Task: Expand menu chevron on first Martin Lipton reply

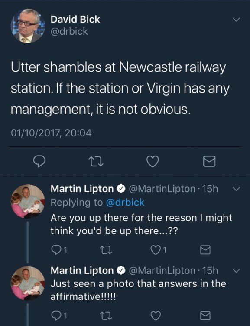Action: [x=236, y=189]
